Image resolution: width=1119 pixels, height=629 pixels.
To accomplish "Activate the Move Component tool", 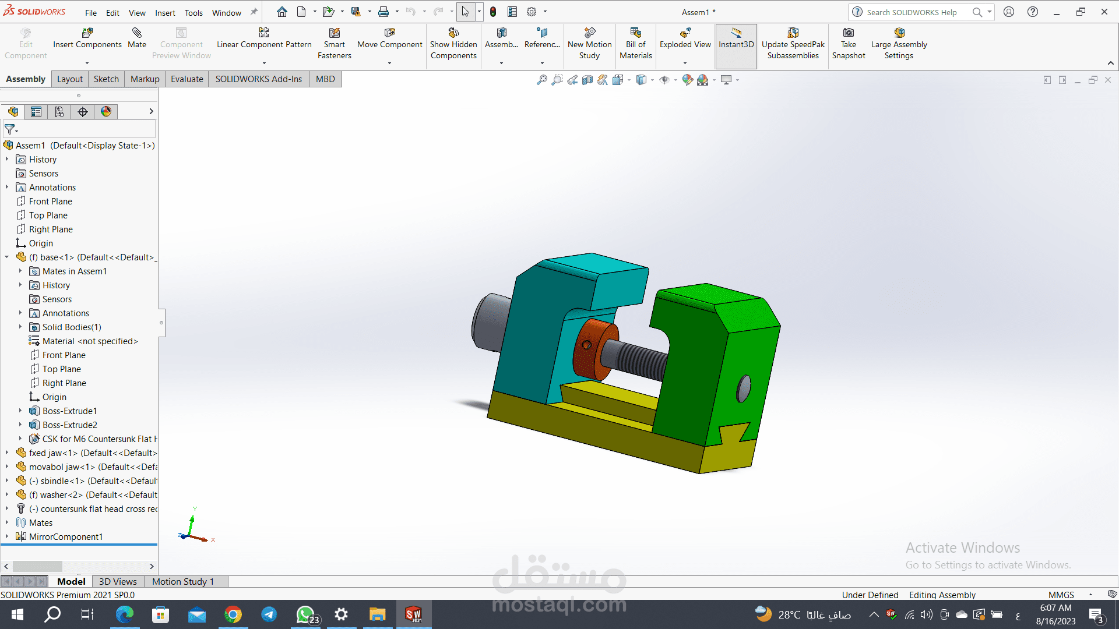I will [390, 38].
